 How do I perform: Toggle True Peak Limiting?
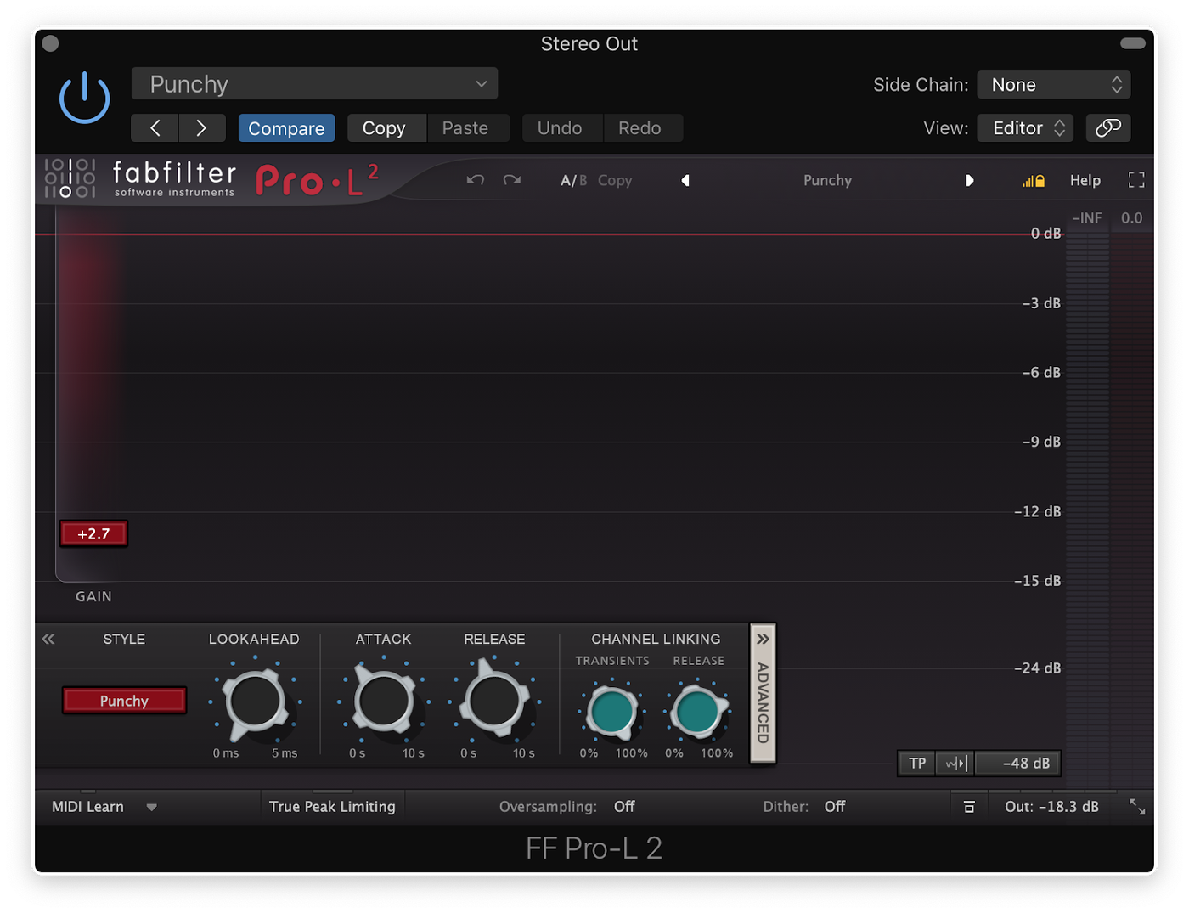click(x=332, y=807)
